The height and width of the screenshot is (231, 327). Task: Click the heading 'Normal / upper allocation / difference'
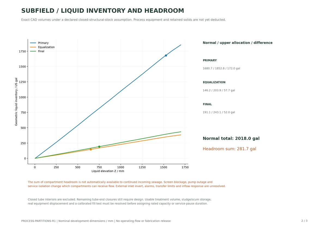pos(238,43)
